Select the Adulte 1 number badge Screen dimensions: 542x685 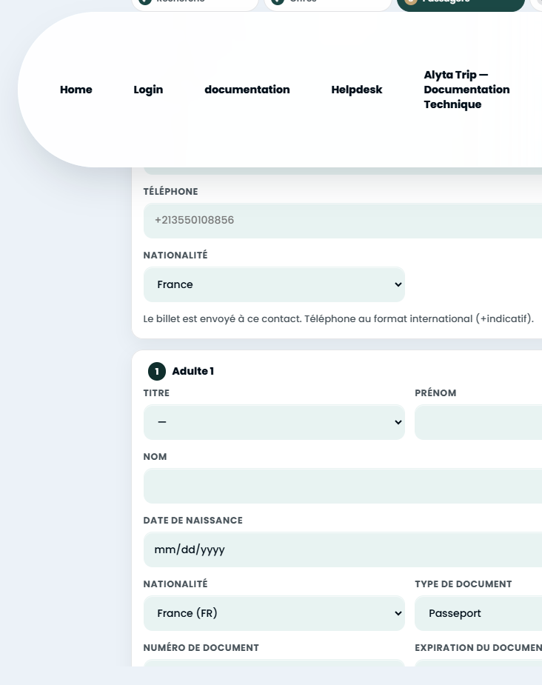point(157,371)
